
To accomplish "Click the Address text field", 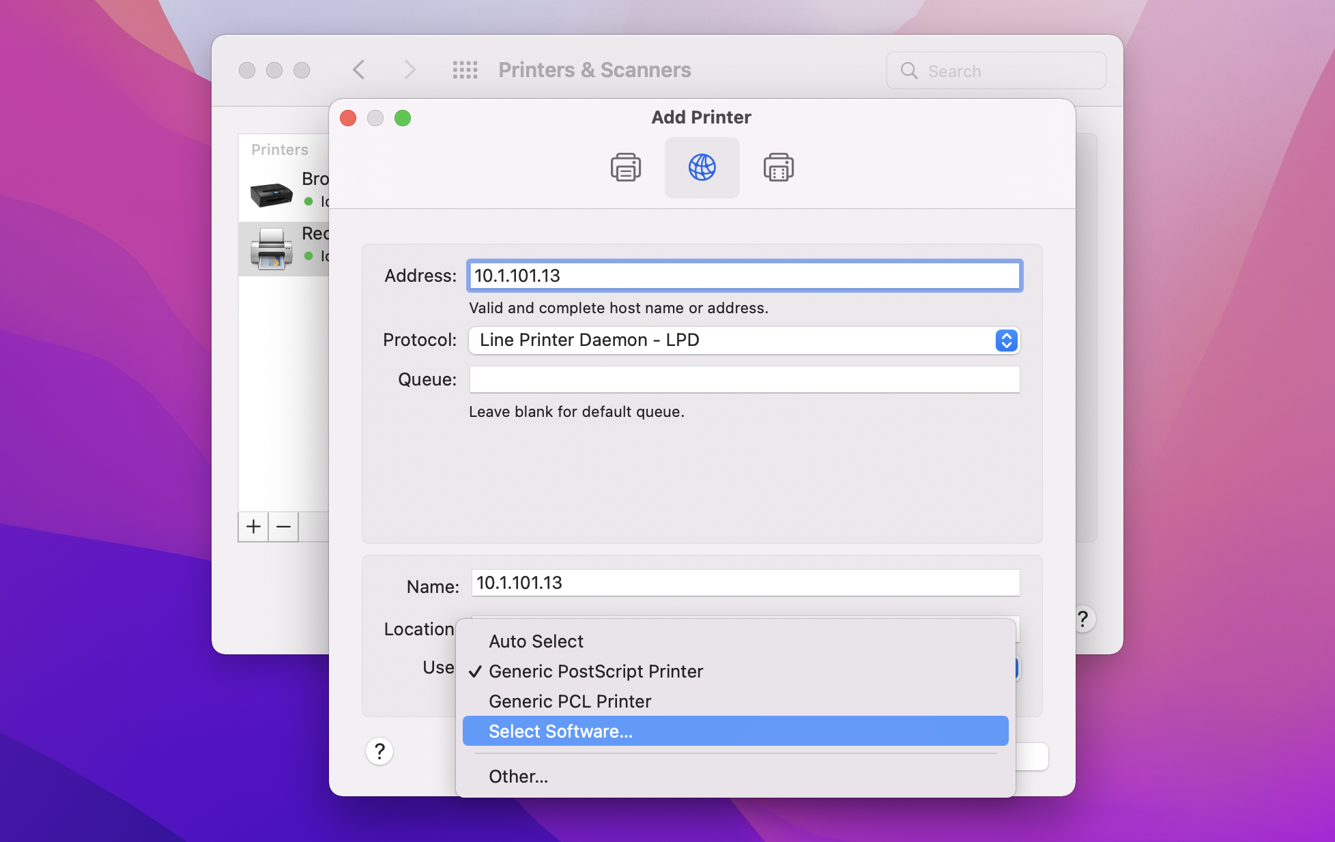I will coord(744,276).
